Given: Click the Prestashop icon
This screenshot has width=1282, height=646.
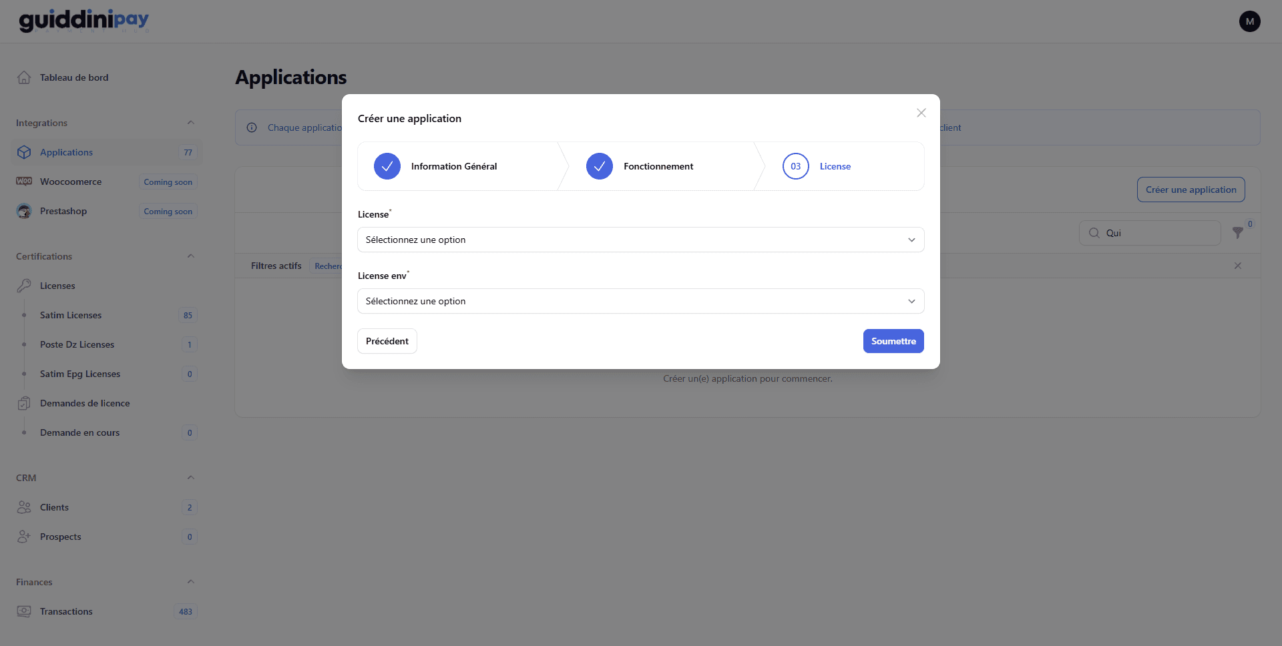Looking at the screenshot, I should [24, 211].
